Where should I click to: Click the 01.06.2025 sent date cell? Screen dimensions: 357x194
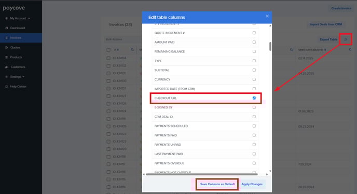click(306, 112)
